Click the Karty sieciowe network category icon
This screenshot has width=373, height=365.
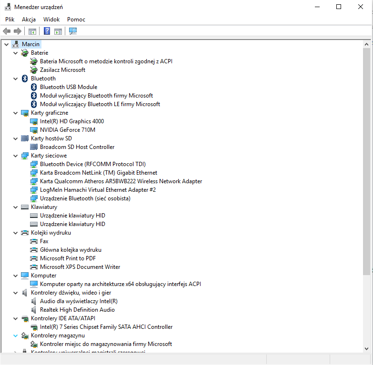point(25,156)
